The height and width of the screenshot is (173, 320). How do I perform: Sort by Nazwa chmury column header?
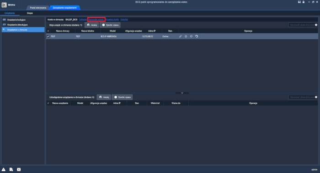click(63, 31)
